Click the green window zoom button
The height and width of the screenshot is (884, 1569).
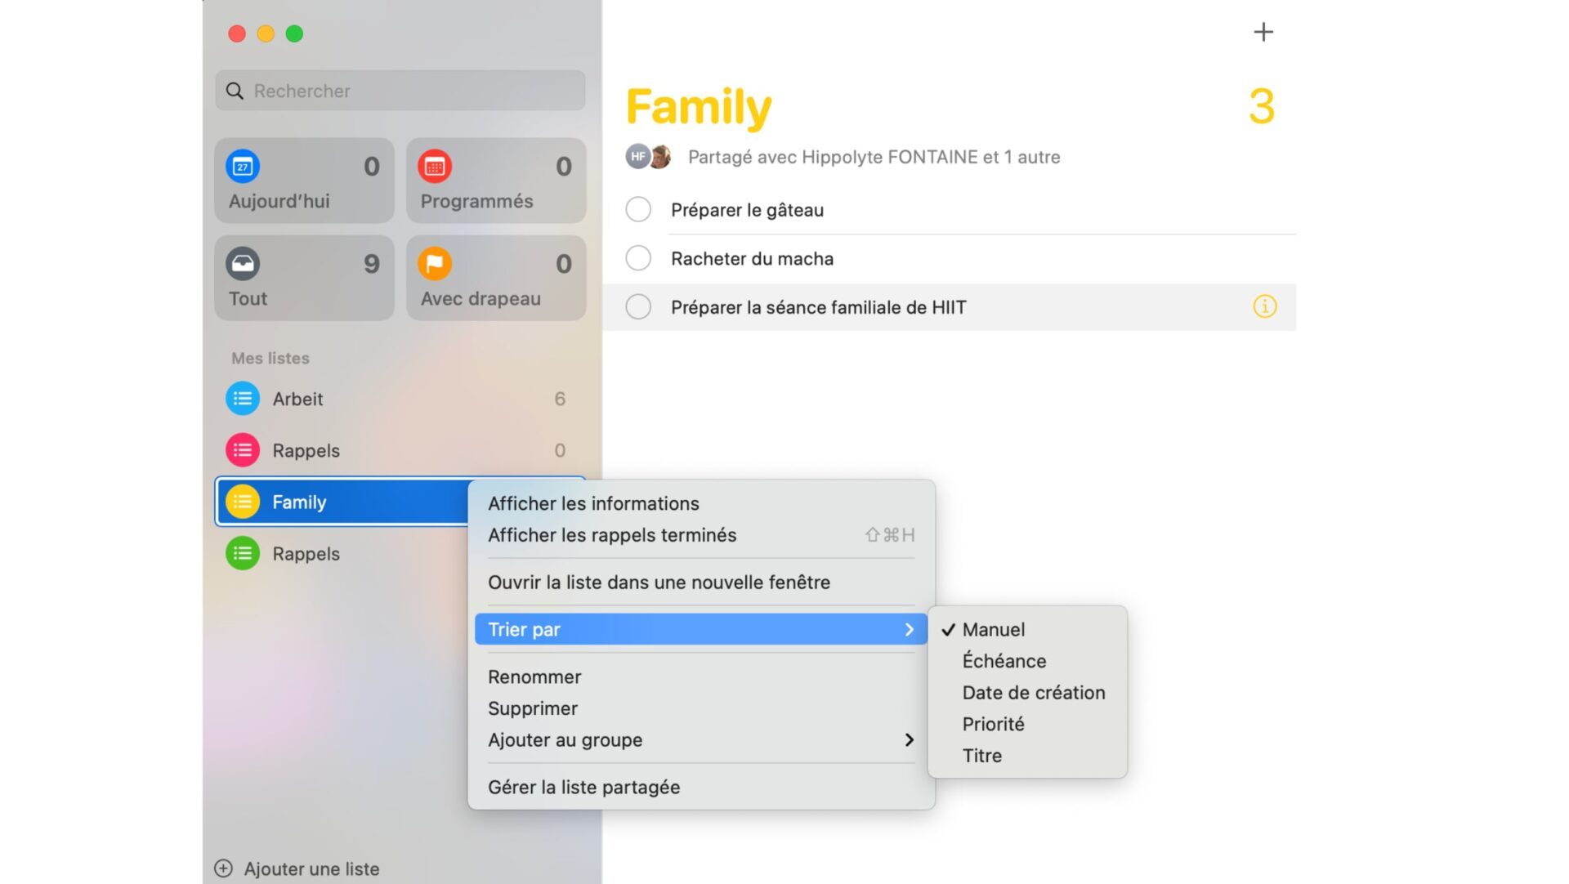coord(294,33)
